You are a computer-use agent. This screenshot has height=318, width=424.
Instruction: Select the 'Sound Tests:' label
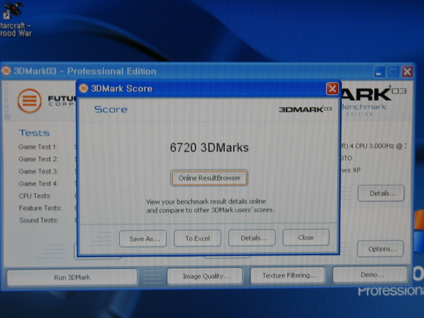[x=38, y=220]
